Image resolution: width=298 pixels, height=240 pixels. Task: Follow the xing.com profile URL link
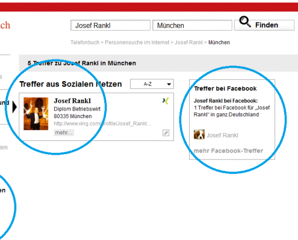102,124
